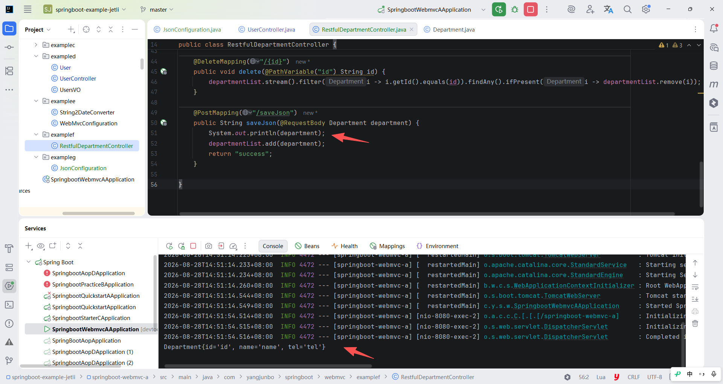Screen dimensions: 723x384
Task: Add a service in the Services panel
Action: [29, 246]
